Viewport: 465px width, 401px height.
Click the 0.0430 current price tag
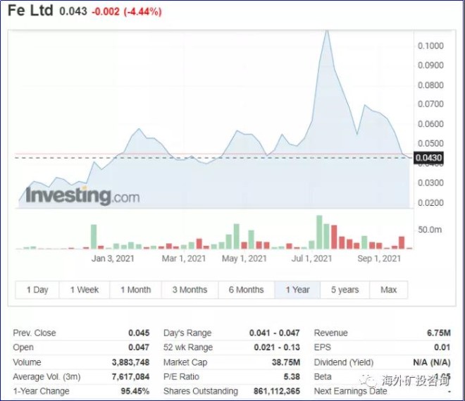click(430, 159)
